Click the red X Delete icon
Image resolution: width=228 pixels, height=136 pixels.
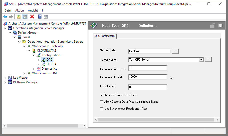point(32,17)
